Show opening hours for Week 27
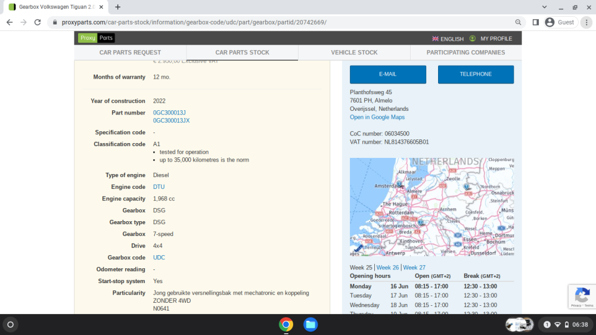 coord(414,268)
